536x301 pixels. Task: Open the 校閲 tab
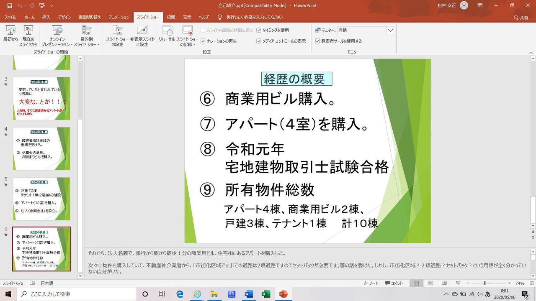point(171,17)
